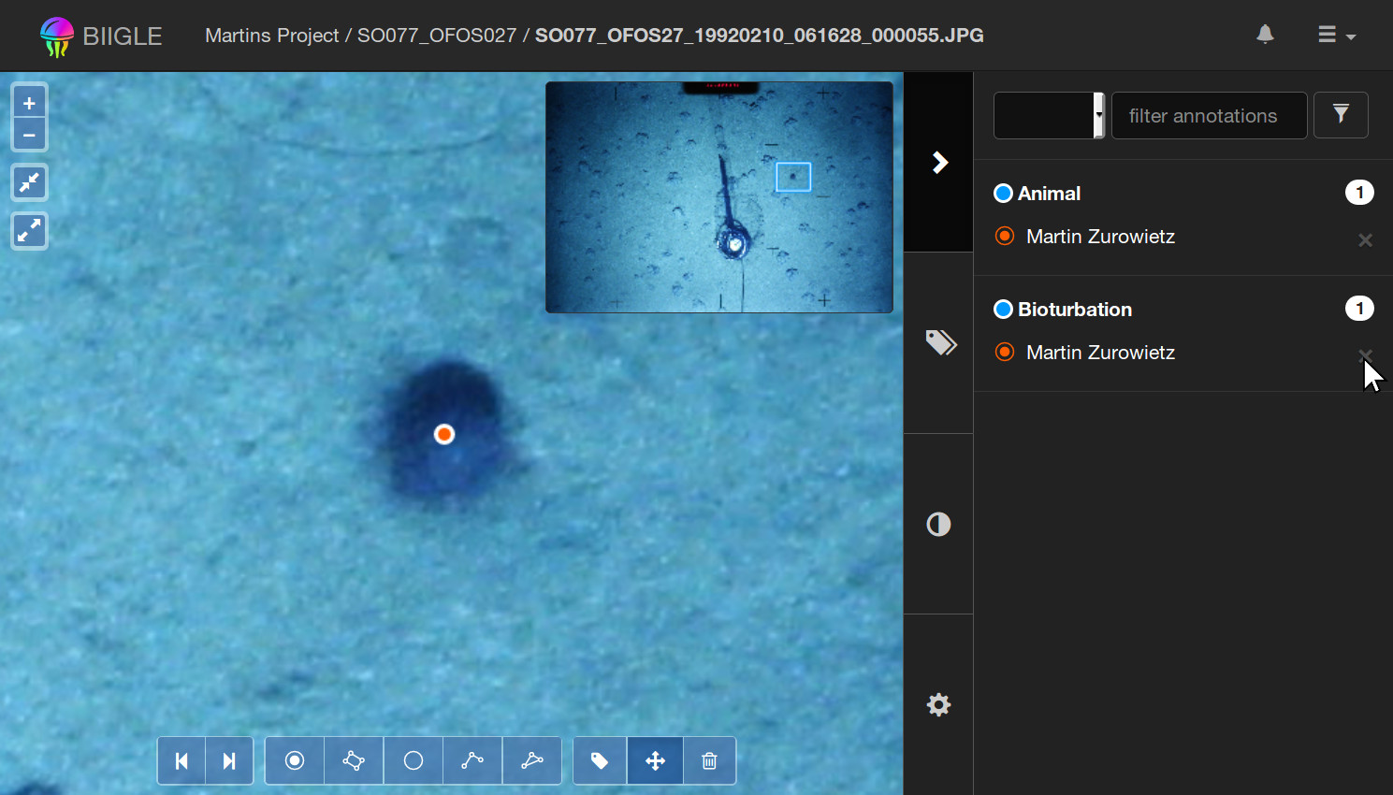The image size is (1393, 795).
Task: Activate the move annotation tool
Action: click(655, 760)
